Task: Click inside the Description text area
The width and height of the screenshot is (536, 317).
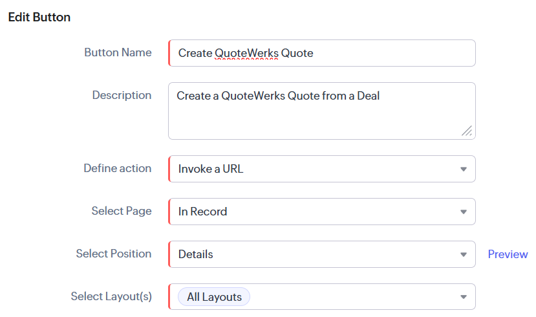Action: pyautogui.click(x=322, y=111)
